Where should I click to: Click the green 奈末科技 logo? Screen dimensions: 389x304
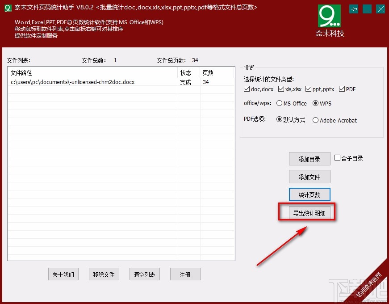330,16
